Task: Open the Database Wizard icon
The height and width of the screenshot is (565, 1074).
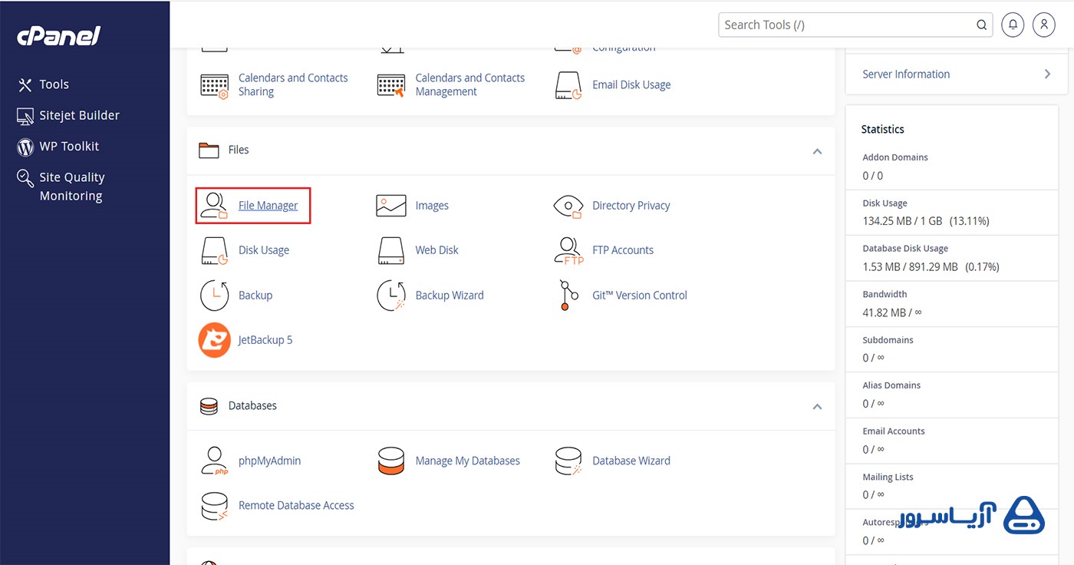Action: click(568, 461)
